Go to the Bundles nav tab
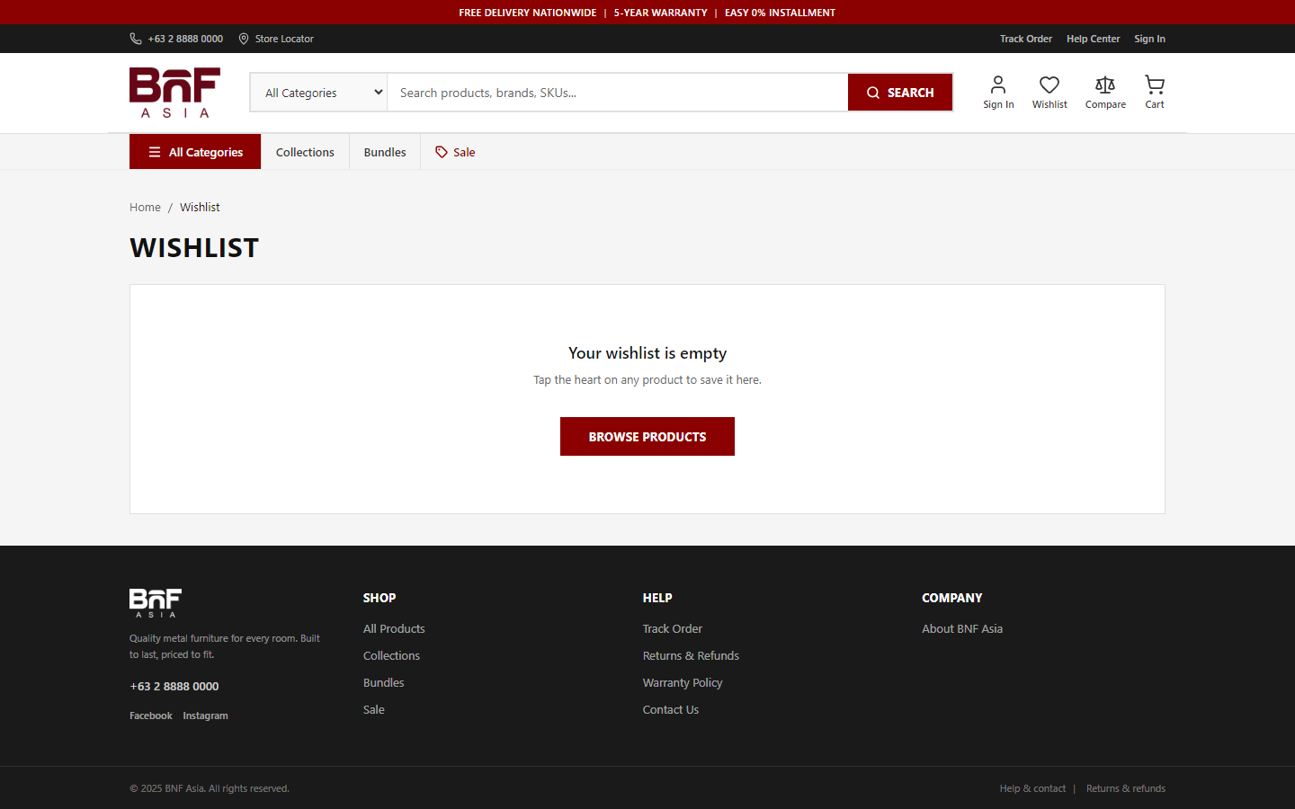 385,152
